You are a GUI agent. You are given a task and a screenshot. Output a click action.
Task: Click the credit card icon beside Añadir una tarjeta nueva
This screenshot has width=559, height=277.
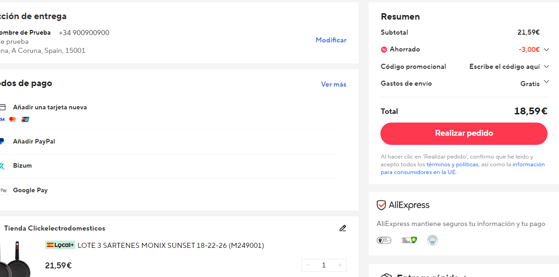click(3, 108)
